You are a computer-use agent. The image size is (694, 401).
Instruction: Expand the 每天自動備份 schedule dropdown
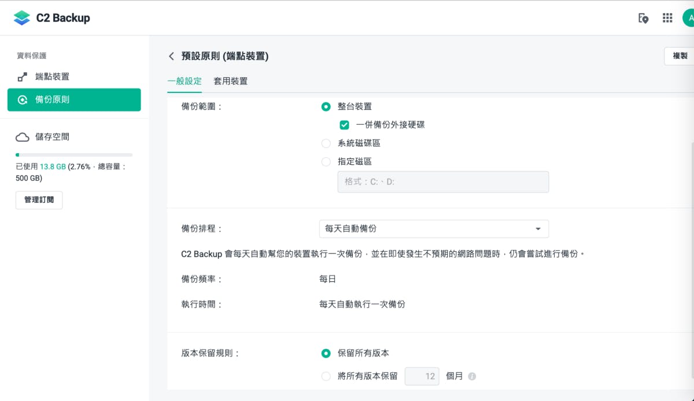click(x=434, y=229)
